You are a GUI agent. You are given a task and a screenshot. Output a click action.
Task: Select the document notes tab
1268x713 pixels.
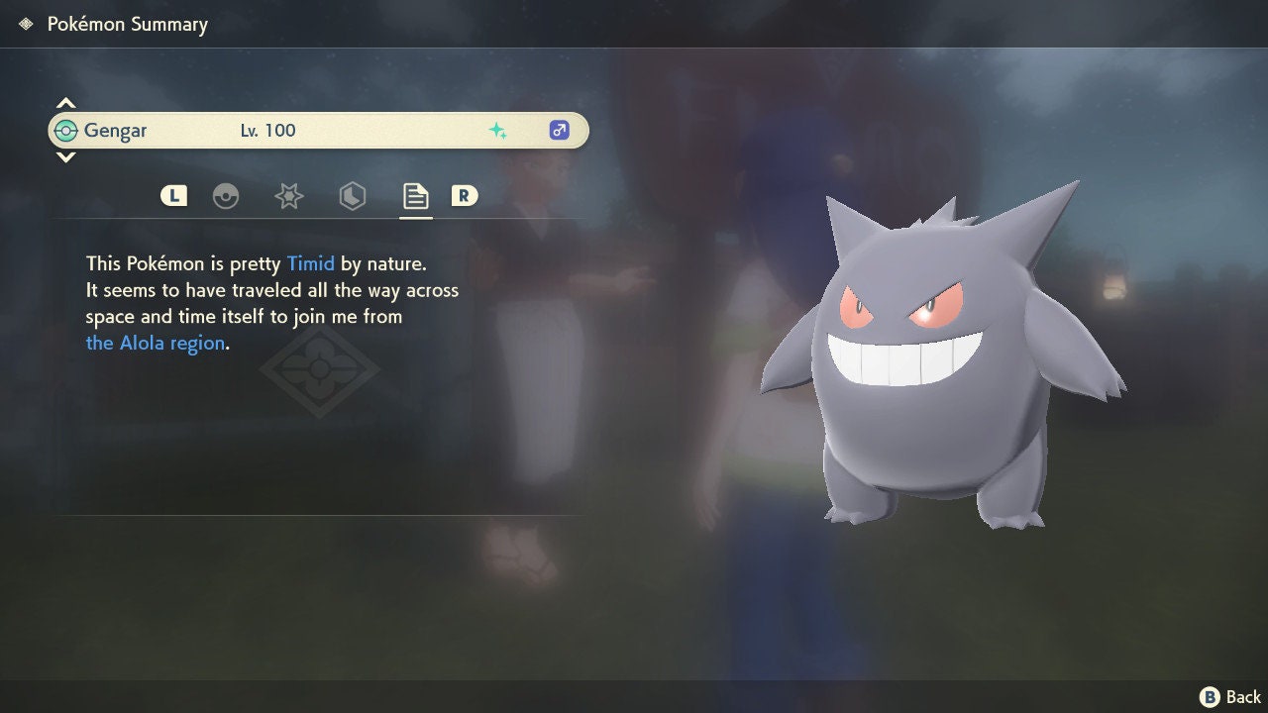(415, 196)
